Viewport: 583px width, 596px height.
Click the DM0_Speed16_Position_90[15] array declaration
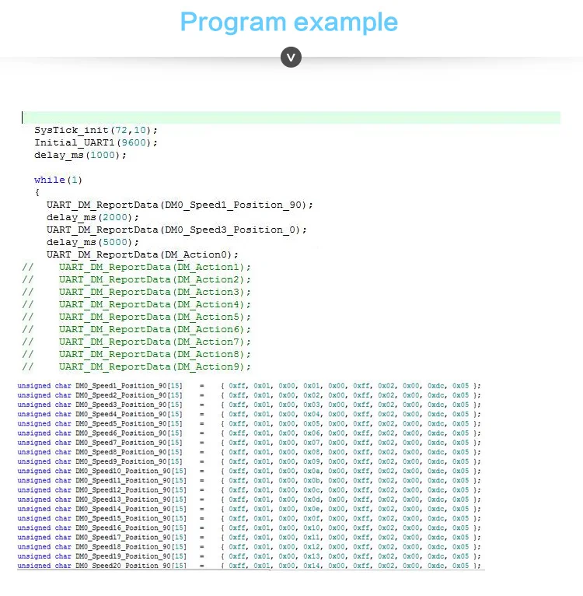[250, 528]
